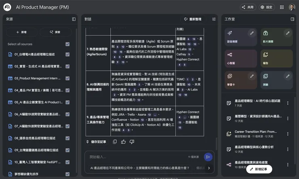
Task: Open web icon of 03_Product Management Intern source
Action: (x=10, y=78)
